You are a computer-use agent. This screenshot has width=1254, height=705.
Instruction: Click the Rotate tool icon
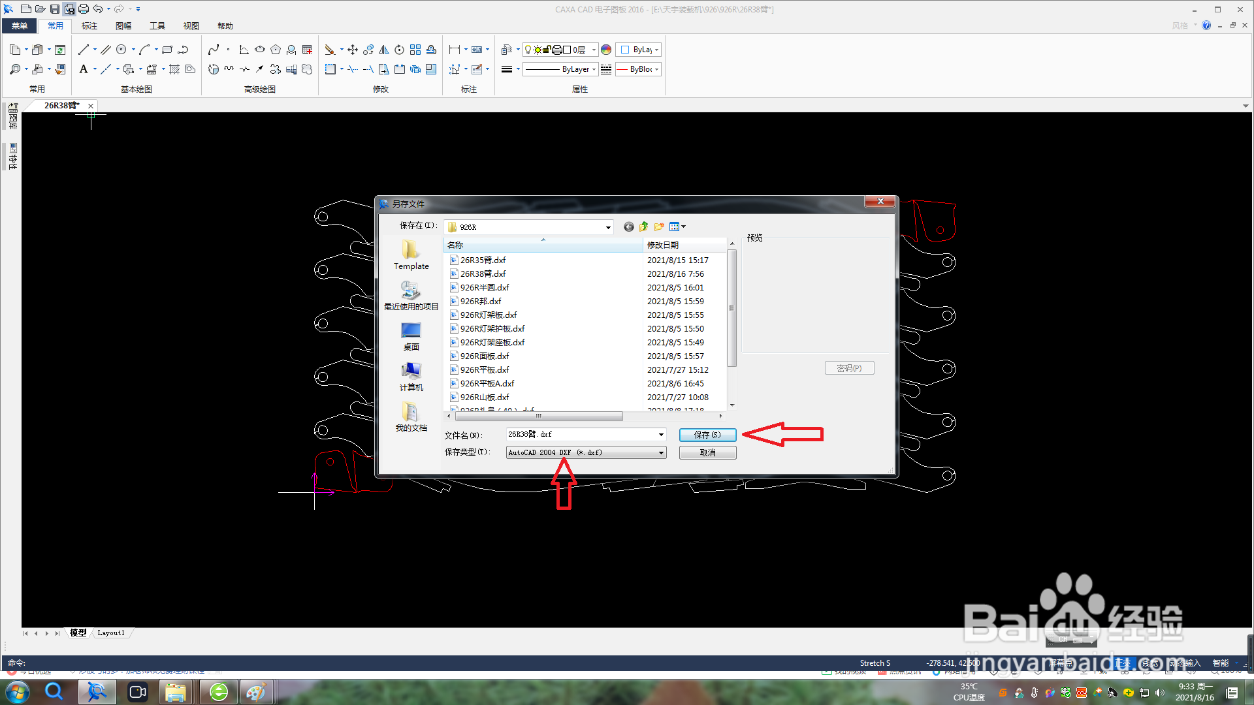[x=399, y=50]
